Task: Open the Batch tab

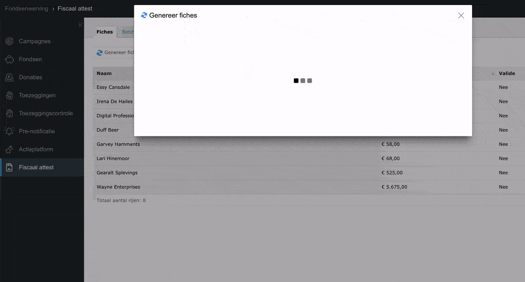Action: [127, 32]
